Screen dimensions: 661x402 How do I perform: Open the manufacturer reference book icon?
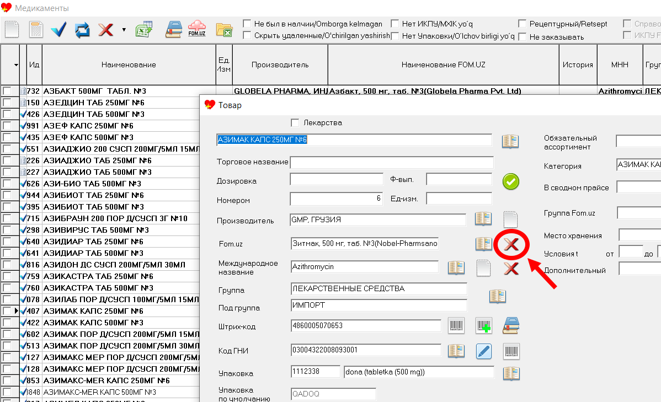483,218
